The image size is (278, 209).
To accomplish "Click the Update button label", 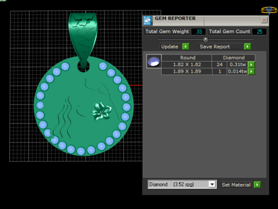I will [x=170, y=46].
